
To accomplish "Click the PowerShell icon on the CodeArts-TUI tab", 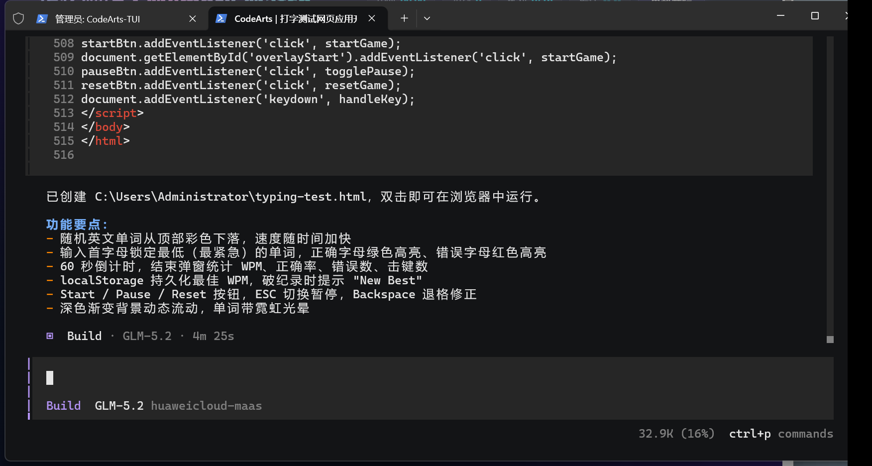I will [42, 19].
